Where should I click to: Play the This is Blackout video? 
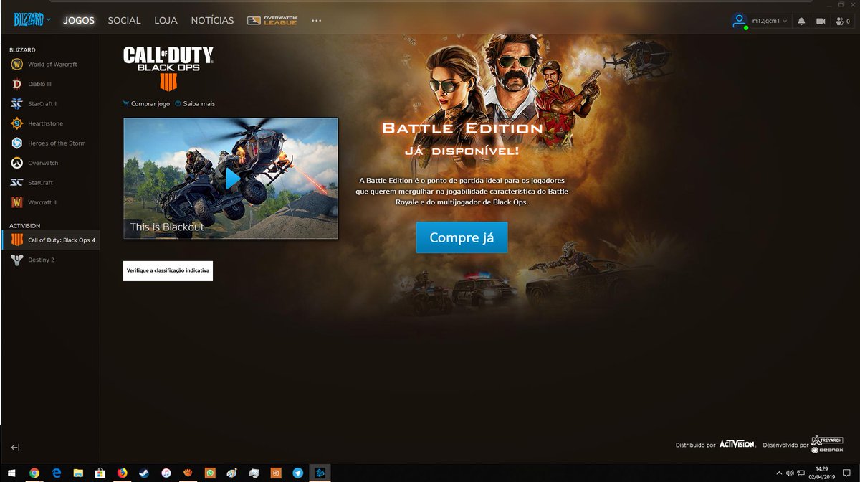click(x=232, y=178)
